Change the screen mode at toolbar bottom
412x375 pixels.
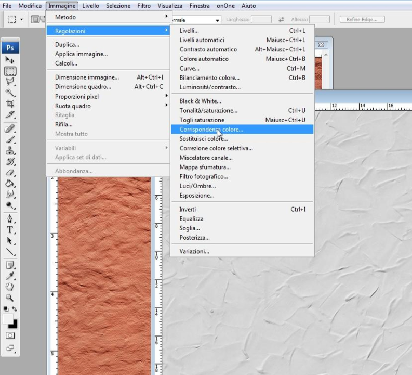tap(10, 348)
